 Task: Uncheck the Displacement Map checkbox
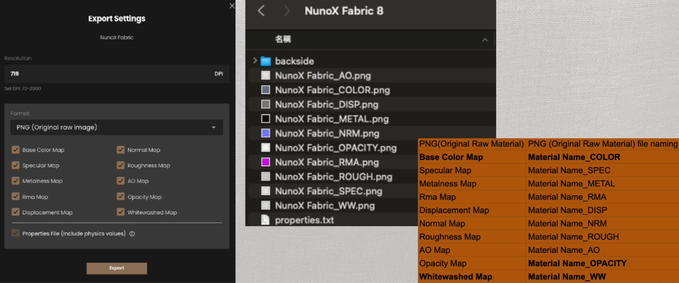pyautogui.click(x=15, y=213)
